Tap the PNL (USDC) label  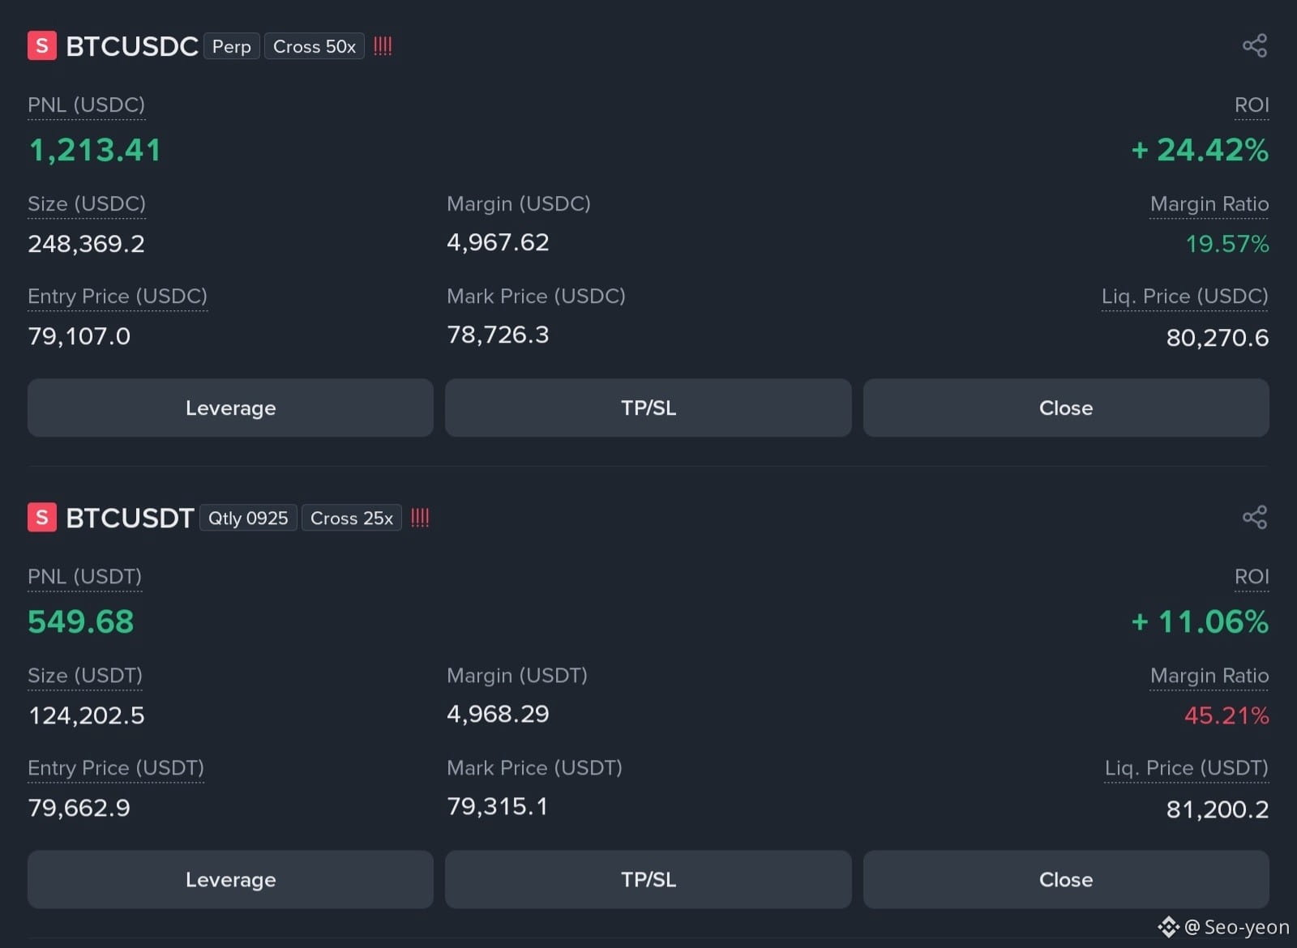[87, 105]
